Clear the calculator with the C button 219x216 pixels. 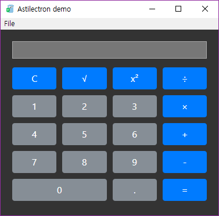[34, 78]
